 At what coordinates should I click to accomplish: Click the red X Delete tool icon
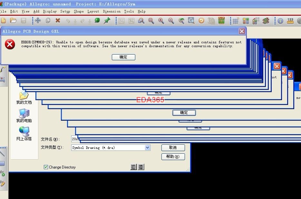click(x=58, y=21)
